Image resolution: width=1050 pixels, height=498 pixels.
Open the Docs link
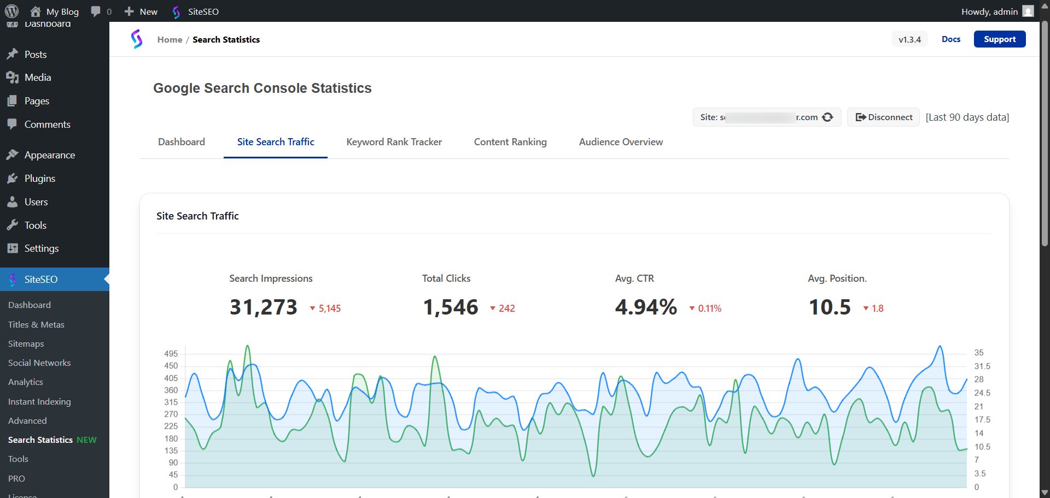(951, 39)
